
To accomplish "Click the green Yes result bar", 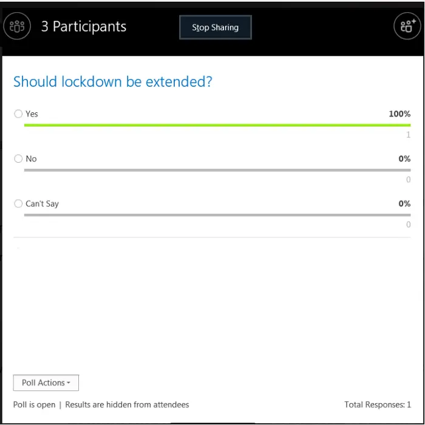I will (x=217, y=125).
